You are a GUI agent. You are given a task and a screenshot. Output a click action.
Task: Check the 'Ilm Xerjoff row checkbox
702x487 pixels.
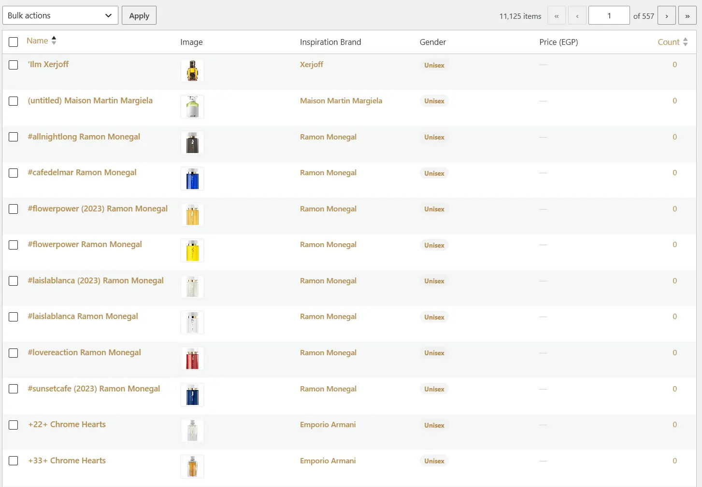[14, 65]
